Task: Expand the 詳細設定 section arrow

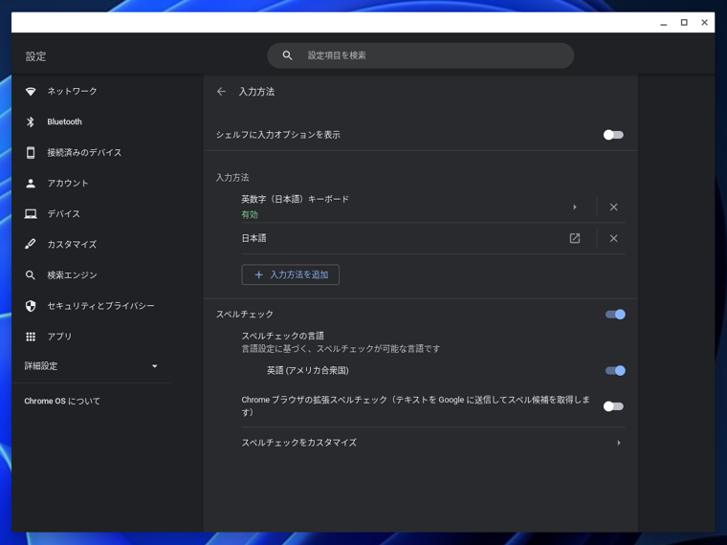Action: pos(155,366)
